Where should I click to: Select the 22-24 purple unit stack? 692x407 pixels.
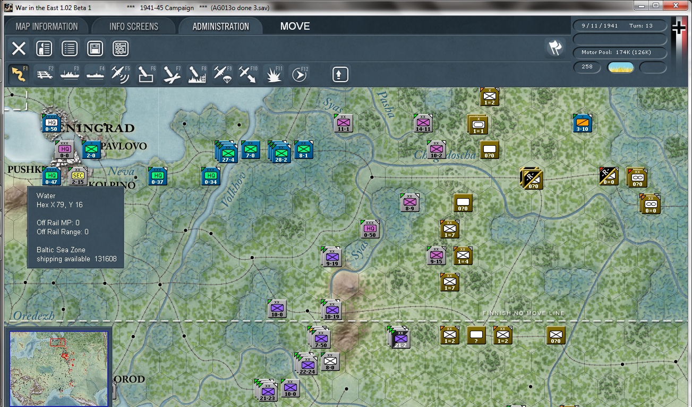(306, 364)
